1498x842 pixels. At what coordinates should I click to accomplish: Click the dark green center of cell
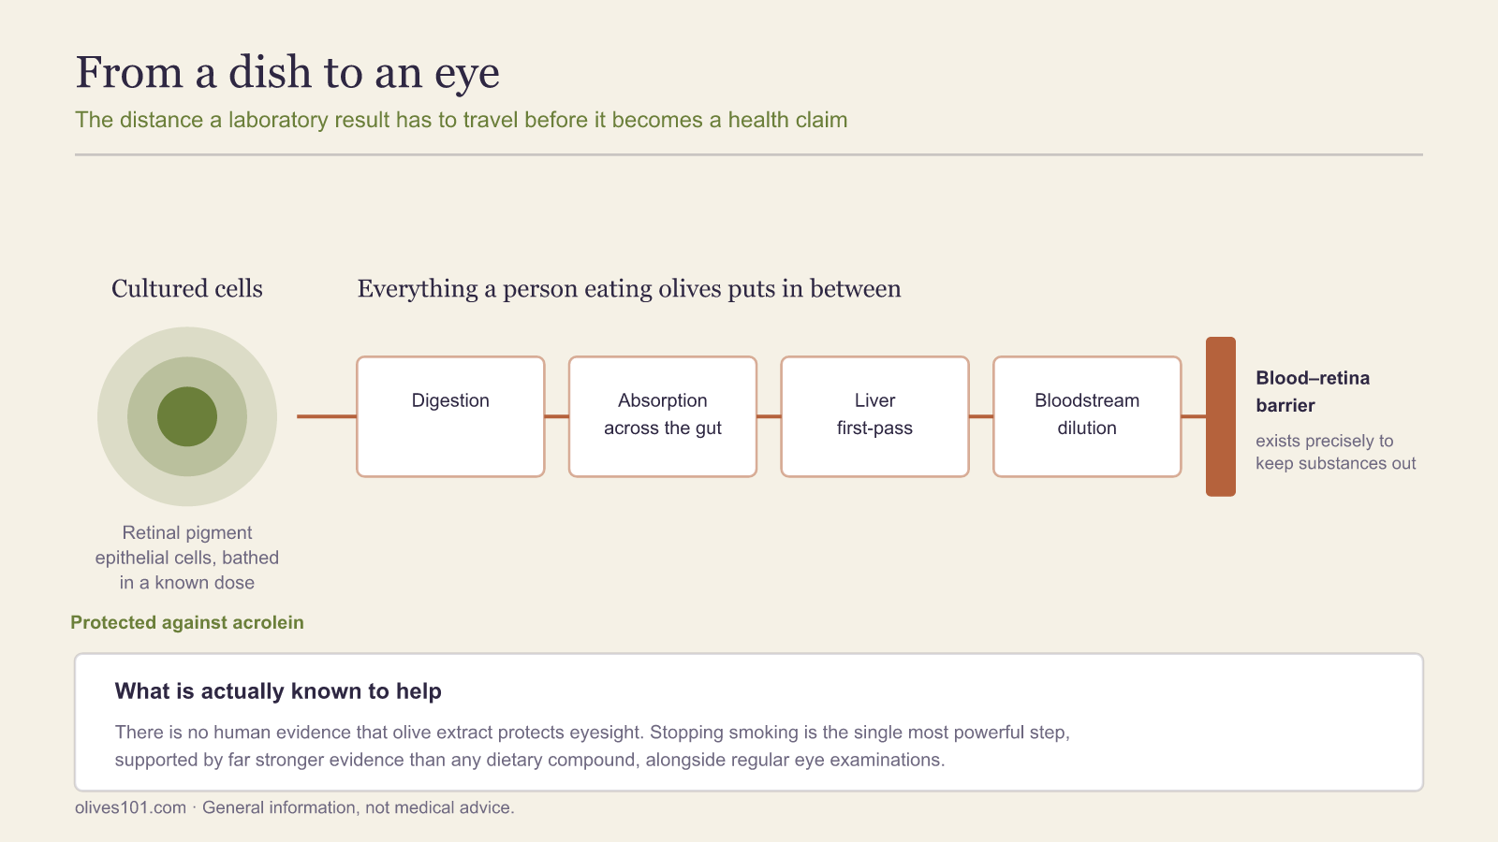click(x=187, y=416)
